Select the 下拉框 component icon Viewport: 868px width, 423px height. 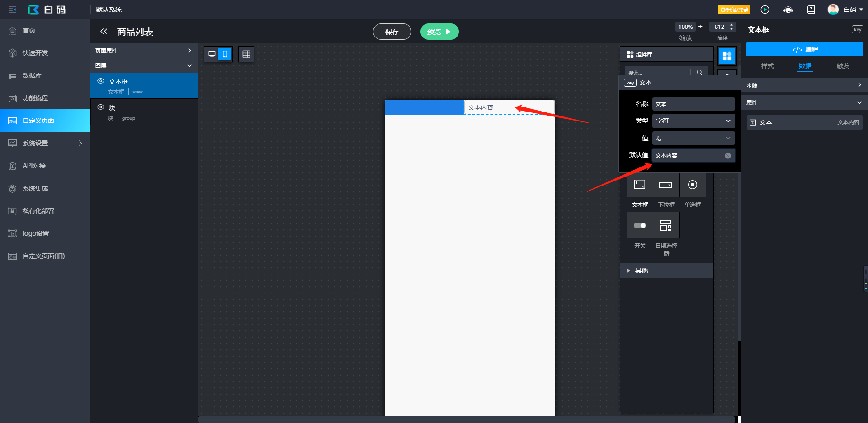pos(666,185)
